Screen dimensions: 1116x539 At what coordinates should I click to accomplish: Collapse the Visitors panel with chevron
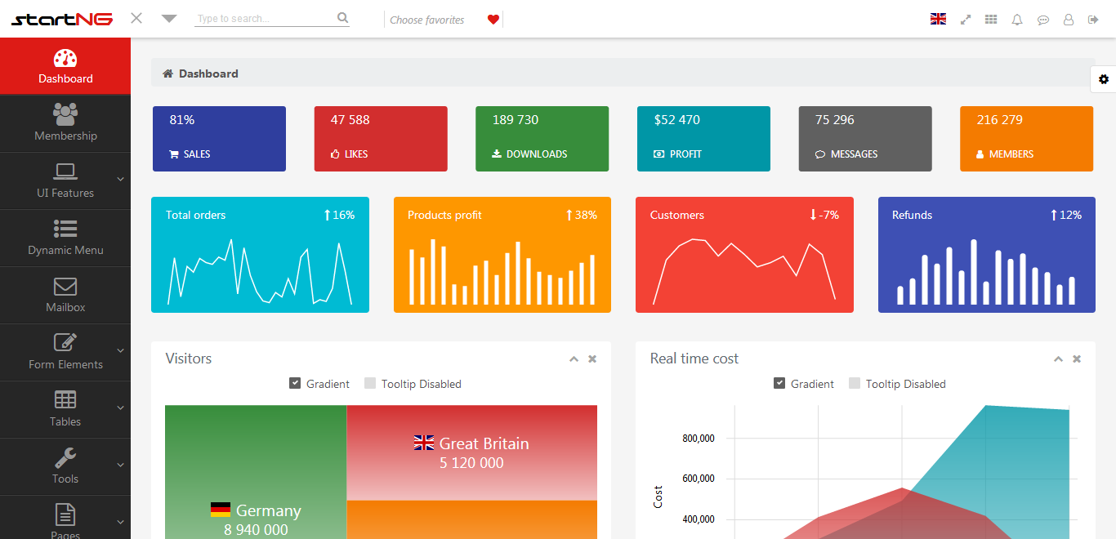click(x=574, y=359)
